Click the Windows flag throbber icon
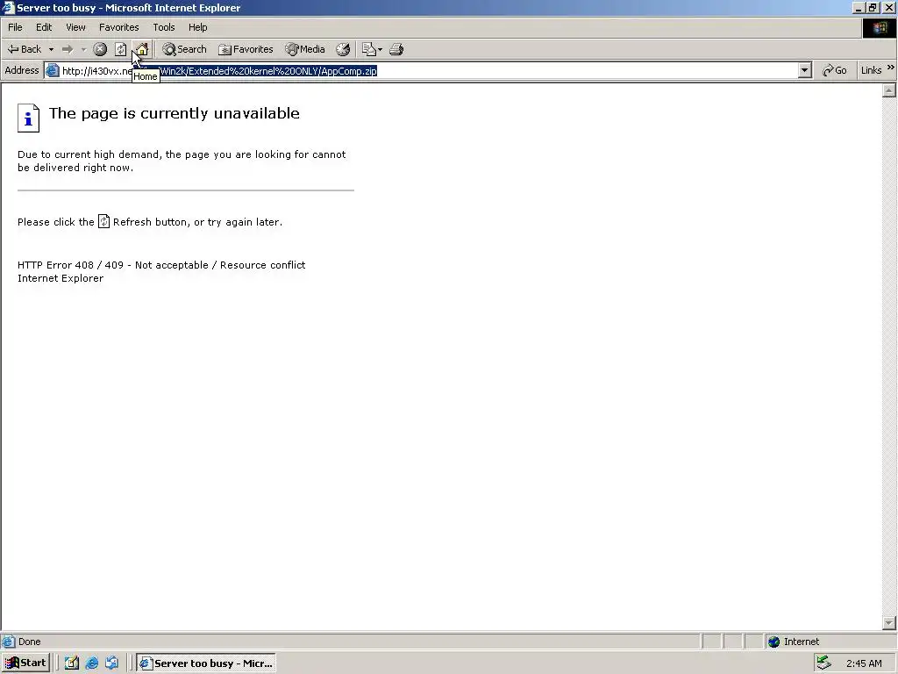Viewport: 898px width, 674px height. (x=879, y=27)
